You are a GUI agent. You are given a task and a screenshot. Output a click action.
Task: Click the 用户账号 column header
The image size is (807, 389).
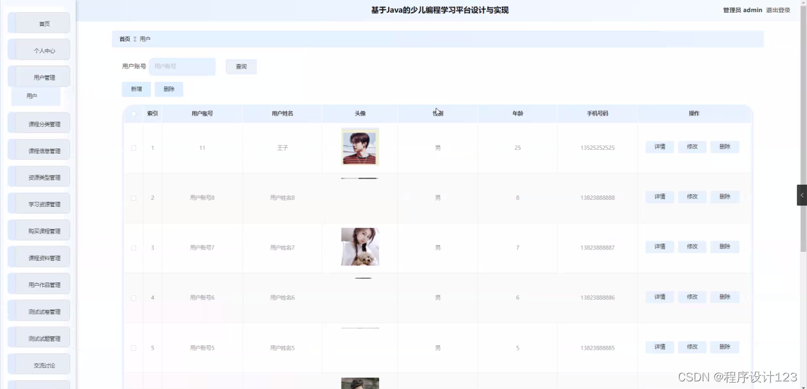(202, 114)
